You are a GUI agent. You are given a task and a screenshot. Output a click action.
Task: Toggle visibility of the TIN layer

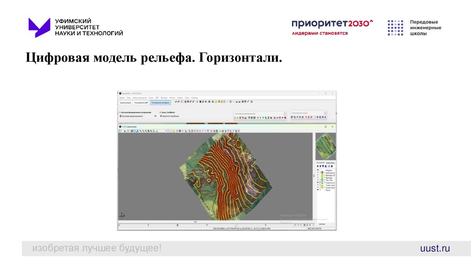click(318, 180)
